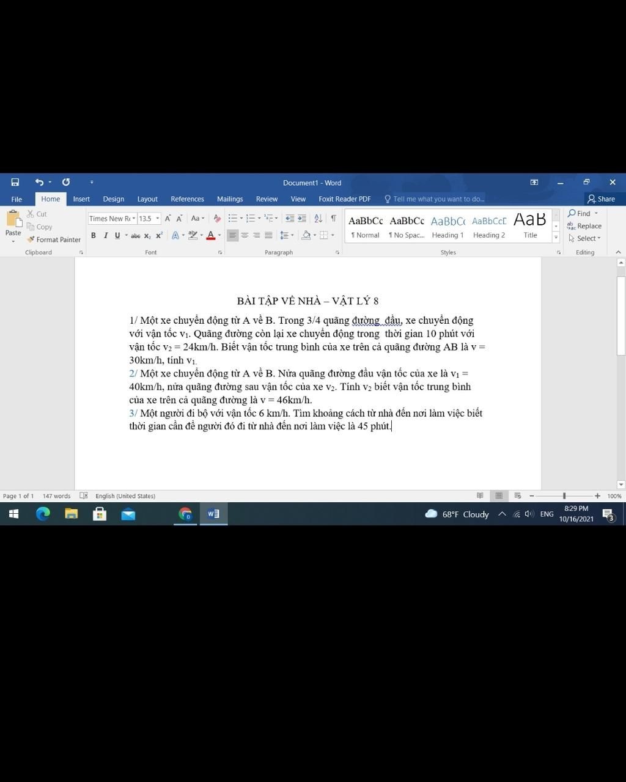The image size is (626, 782).
Task: Switch to Read Mode view icon
Action: pyautogui.click(x=480, y=495)
